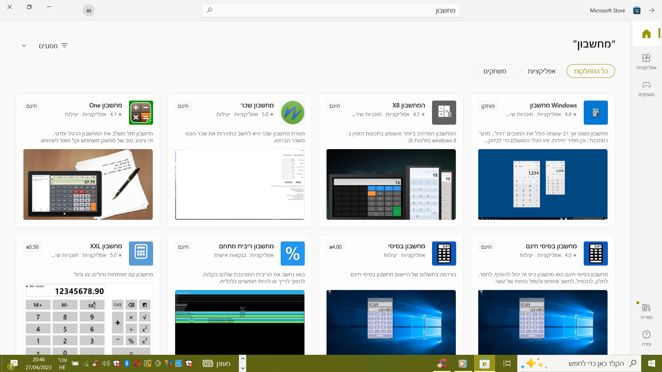Screen dimensions: 662x372
Task: Open the Games (משחקים) section in the sidebar
Action: (646, 89)
